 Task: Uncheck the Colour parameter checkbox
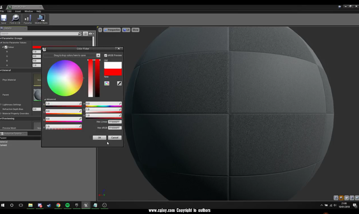coord(6,47)
